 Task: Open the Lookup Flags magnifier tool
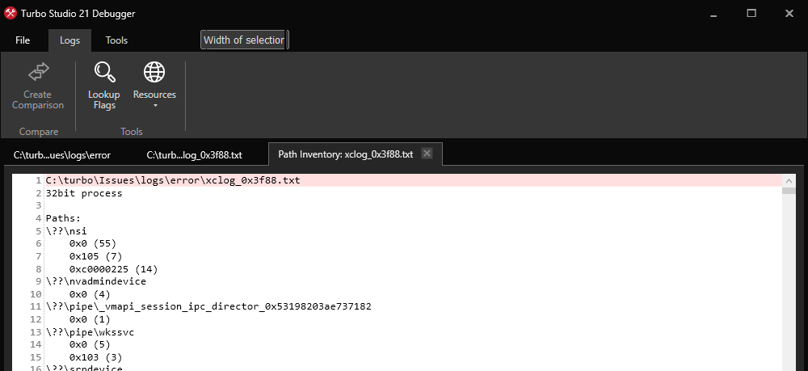pos(103,73)
